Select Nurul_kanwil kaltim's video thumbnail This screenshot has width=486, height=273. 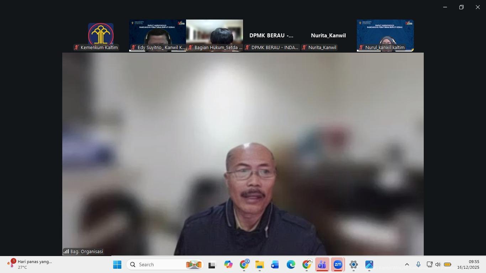(385, 35)
